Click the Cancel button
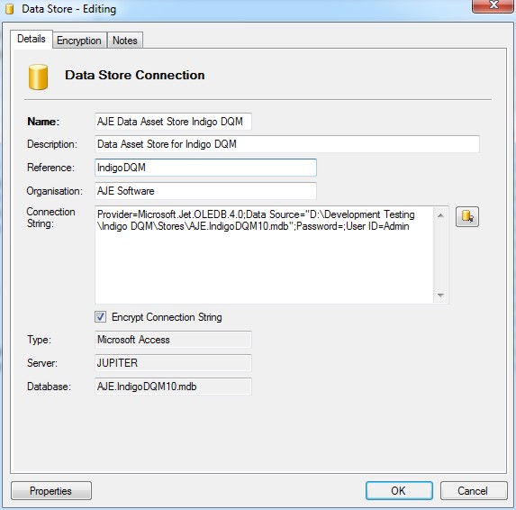The width and height of the screenshot is (516, 510). 474,490
